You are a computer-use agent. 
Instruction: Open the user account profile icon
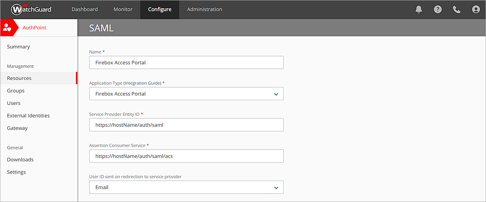pyautogui.click(x=476, y=9)
